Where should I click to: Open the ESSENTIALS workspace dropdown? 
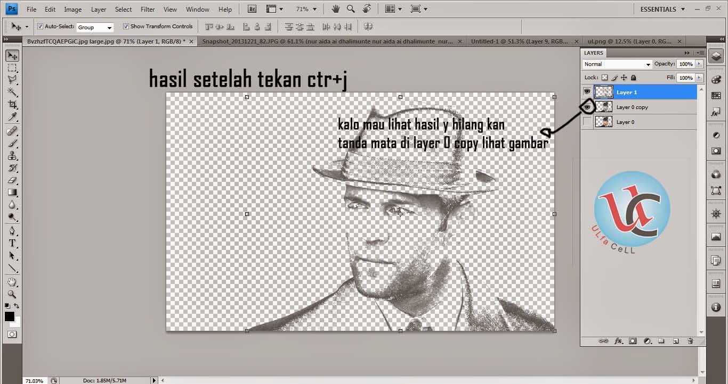(x=662, y=9)
